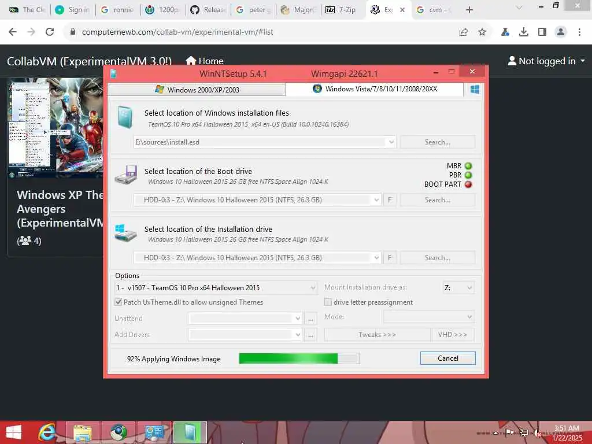Viewport: 592px width, 444px height.
Task: Open the VHD >>> button
Action: click(x=453, y=335)
